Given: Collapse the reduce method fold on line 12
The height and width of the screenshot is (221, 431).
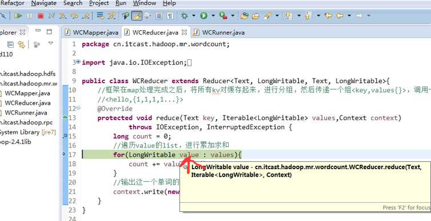Looking at the screenshot, I should click(78, 108).
